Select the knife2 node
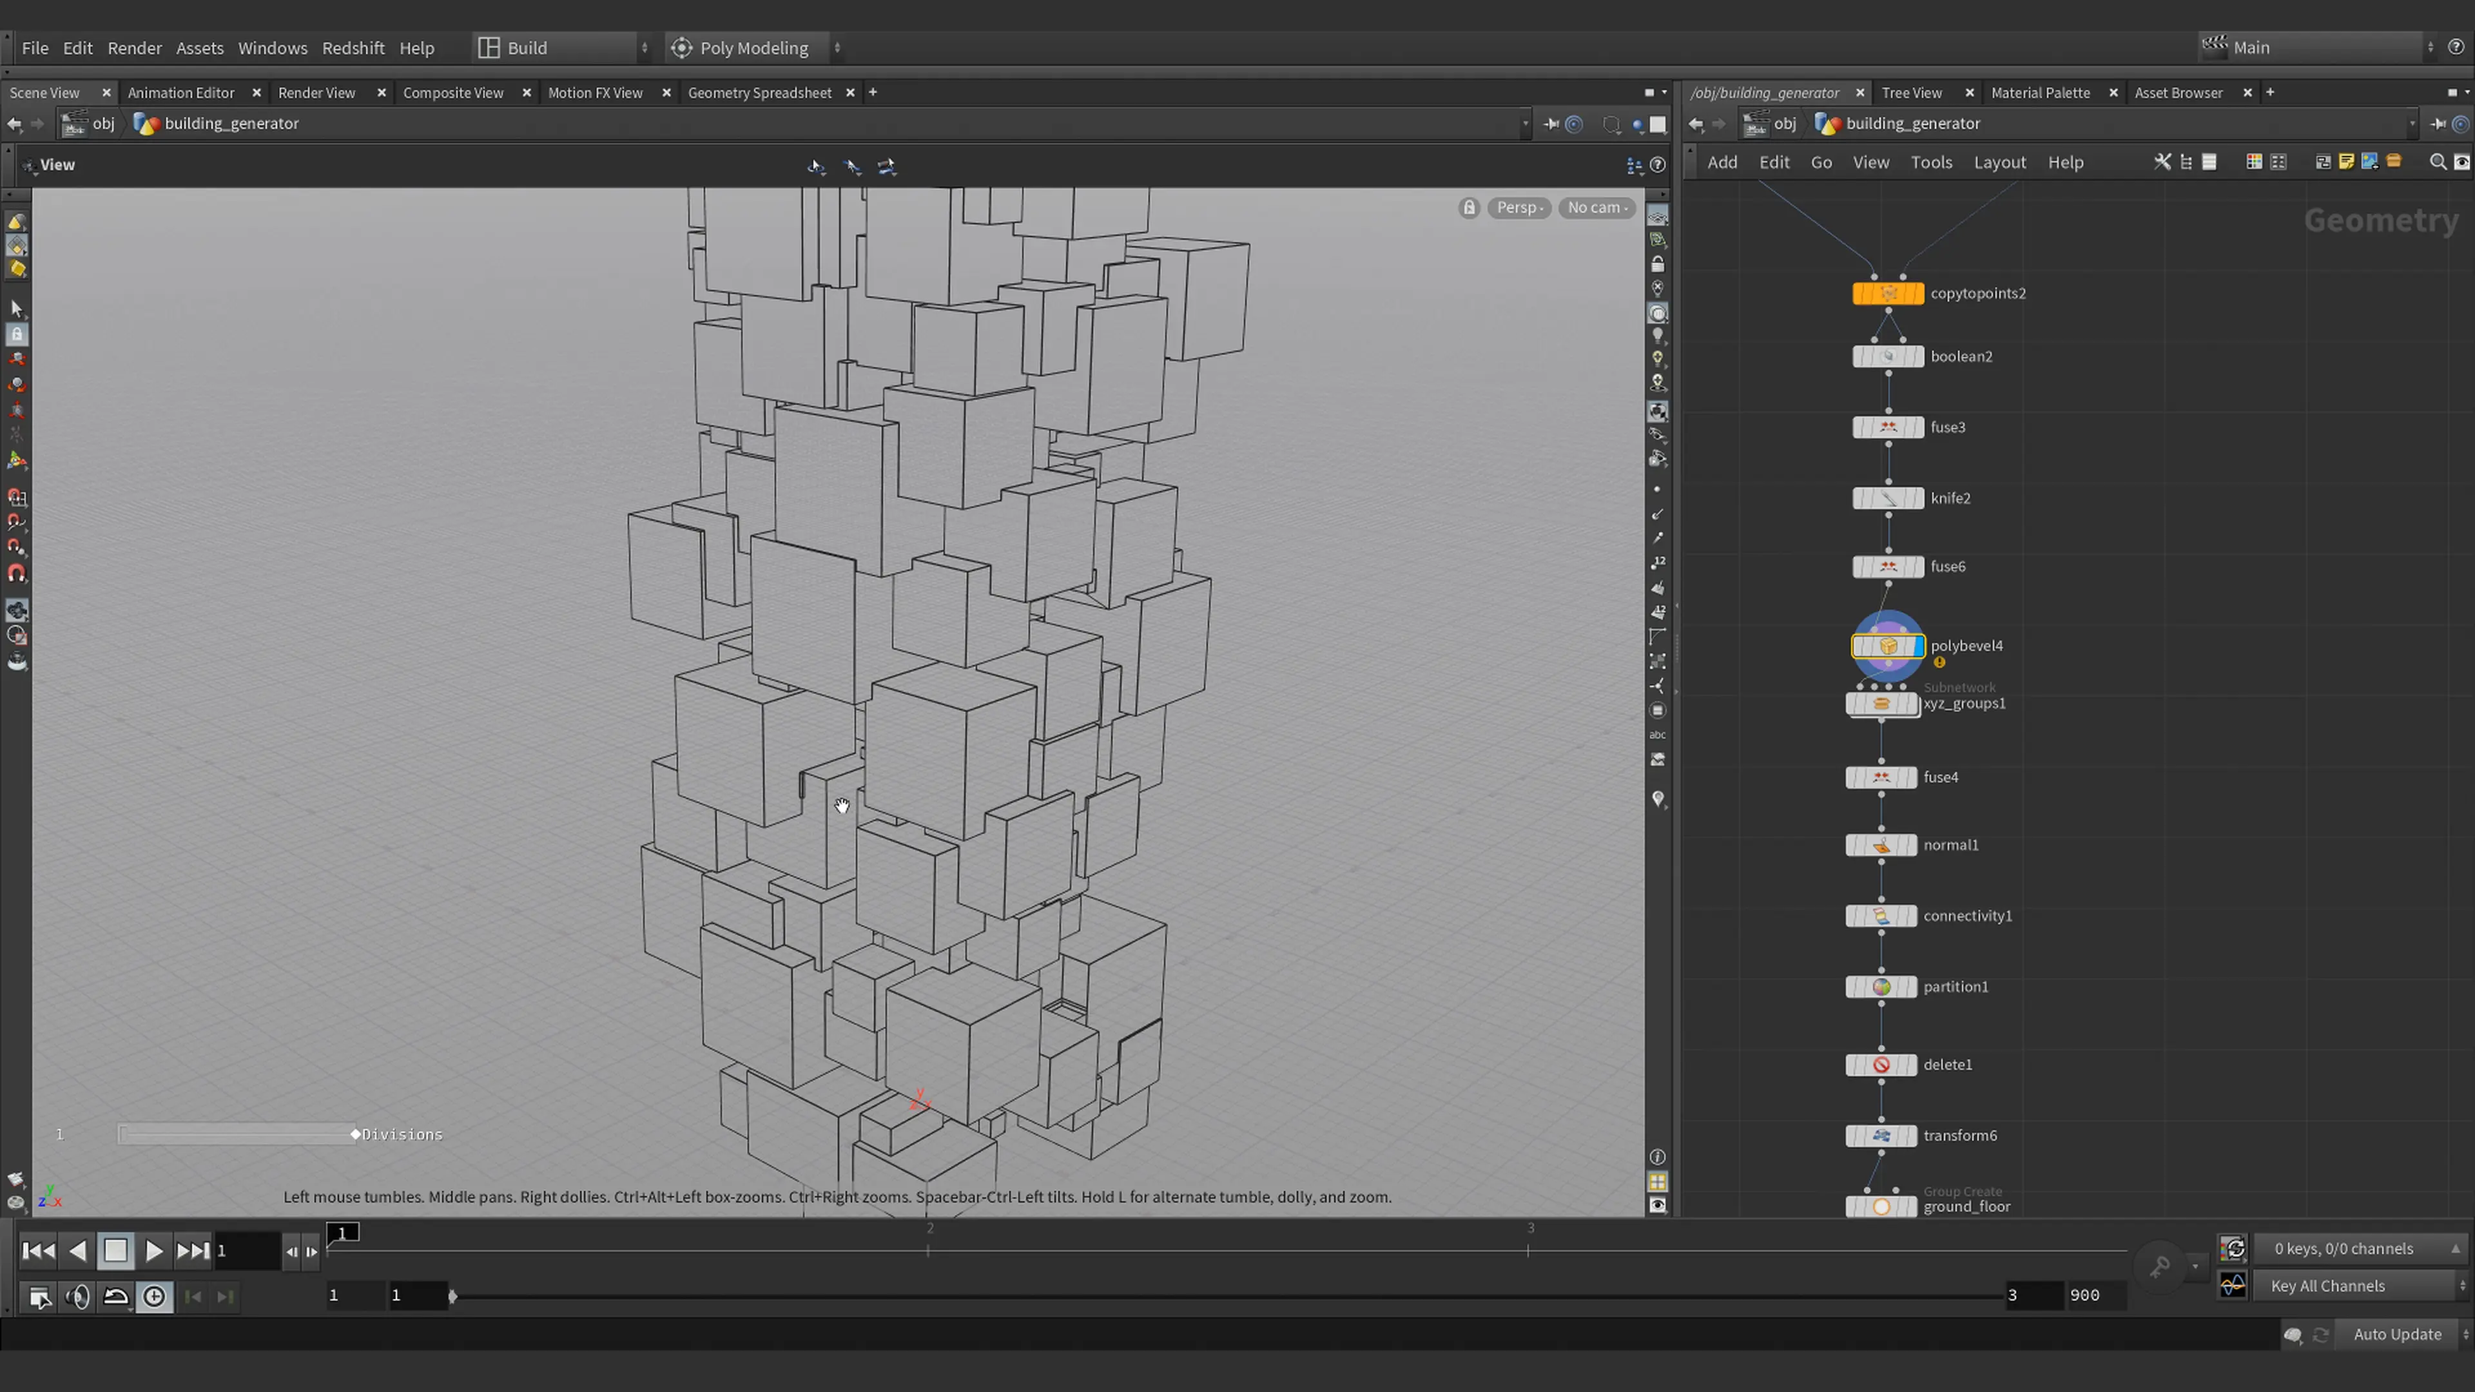This screenshot has width=2475, height=1392. [x=1887, y=499]
